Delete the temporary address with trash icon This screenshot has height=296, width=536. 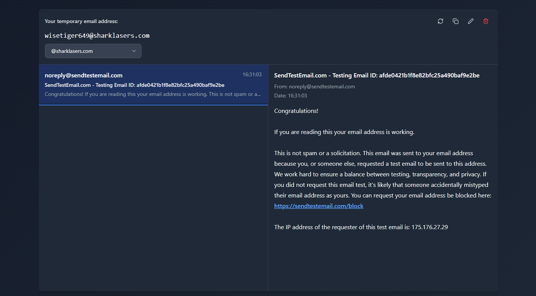(x=486, y=21)
